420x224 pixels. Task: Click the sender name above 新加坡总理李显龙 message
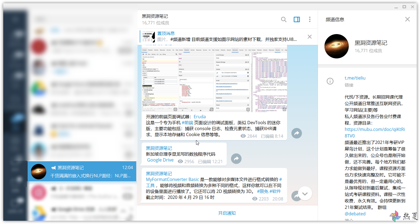pos(159,148)
